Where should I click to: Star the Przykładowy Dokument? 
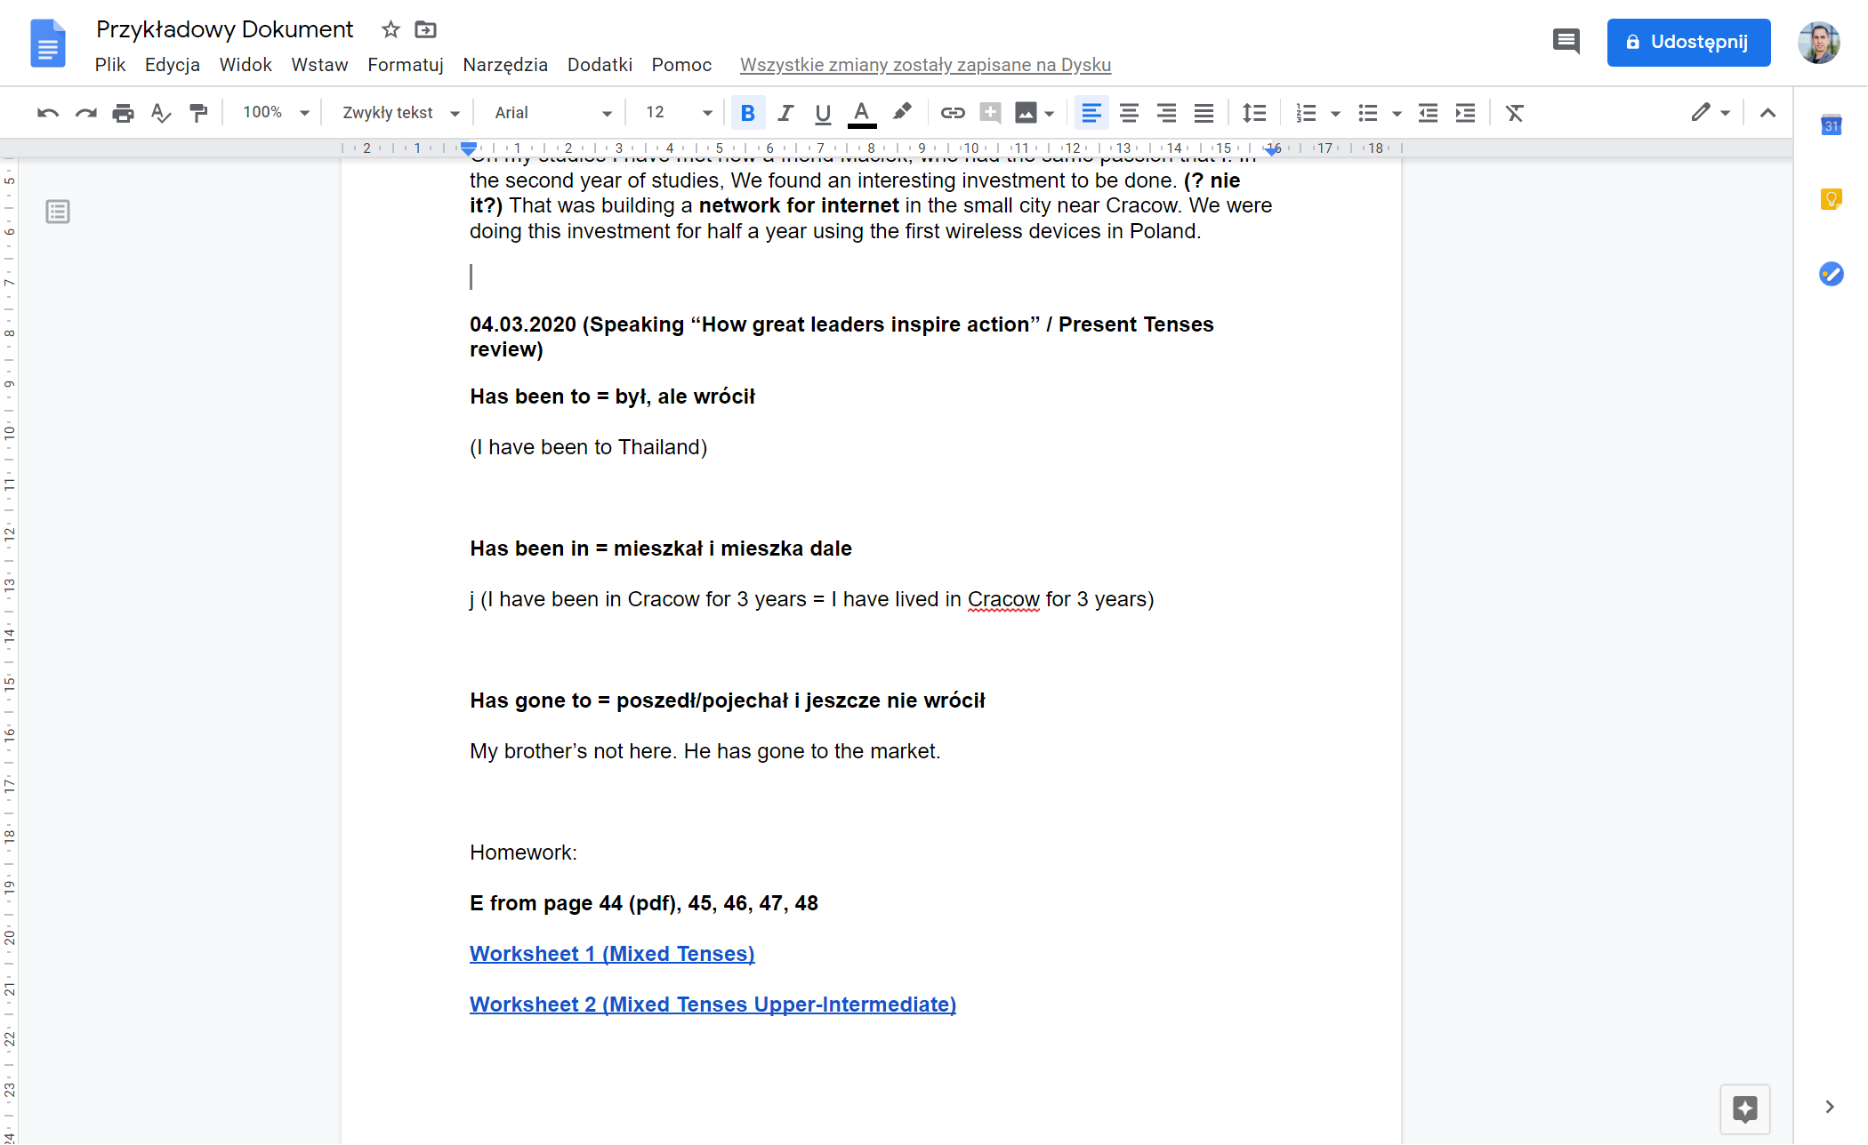coord(391,29)
